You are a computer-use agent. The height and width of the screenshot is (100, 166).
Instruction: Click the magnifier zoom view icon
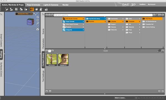[38, 23]
